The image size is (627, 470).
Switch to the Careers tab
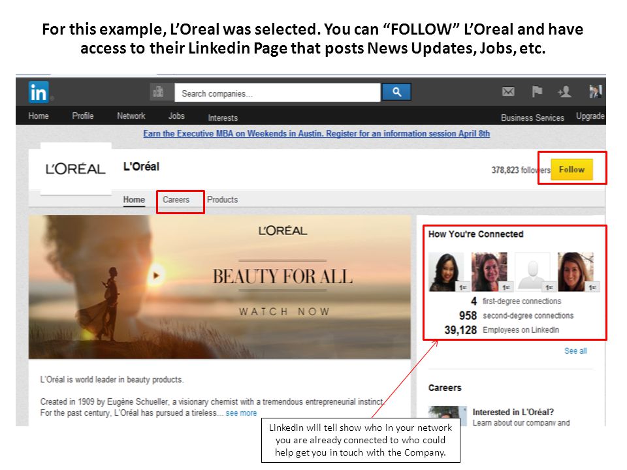coord(176,200)
